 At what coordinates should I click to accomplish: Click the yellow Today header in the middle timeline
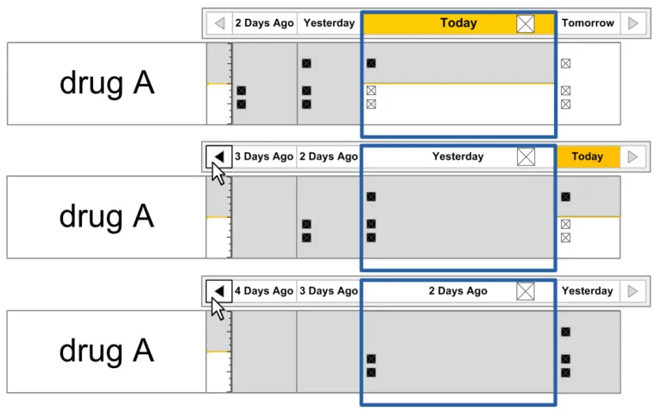(587, 156)
